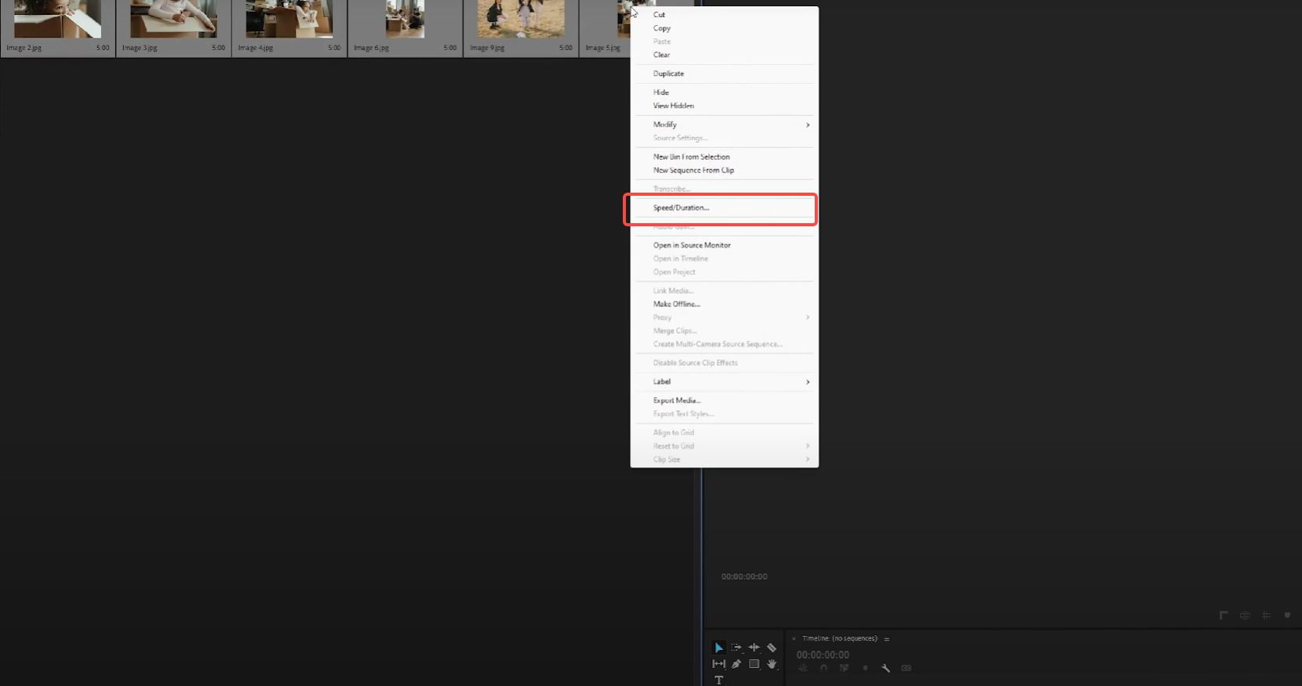Select the Image 3.jpg thumbnail

click(174, 19)
